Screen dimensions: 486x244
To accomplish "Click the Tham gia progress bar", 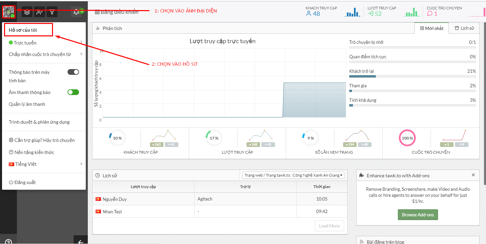I will (x=412, y=91).
